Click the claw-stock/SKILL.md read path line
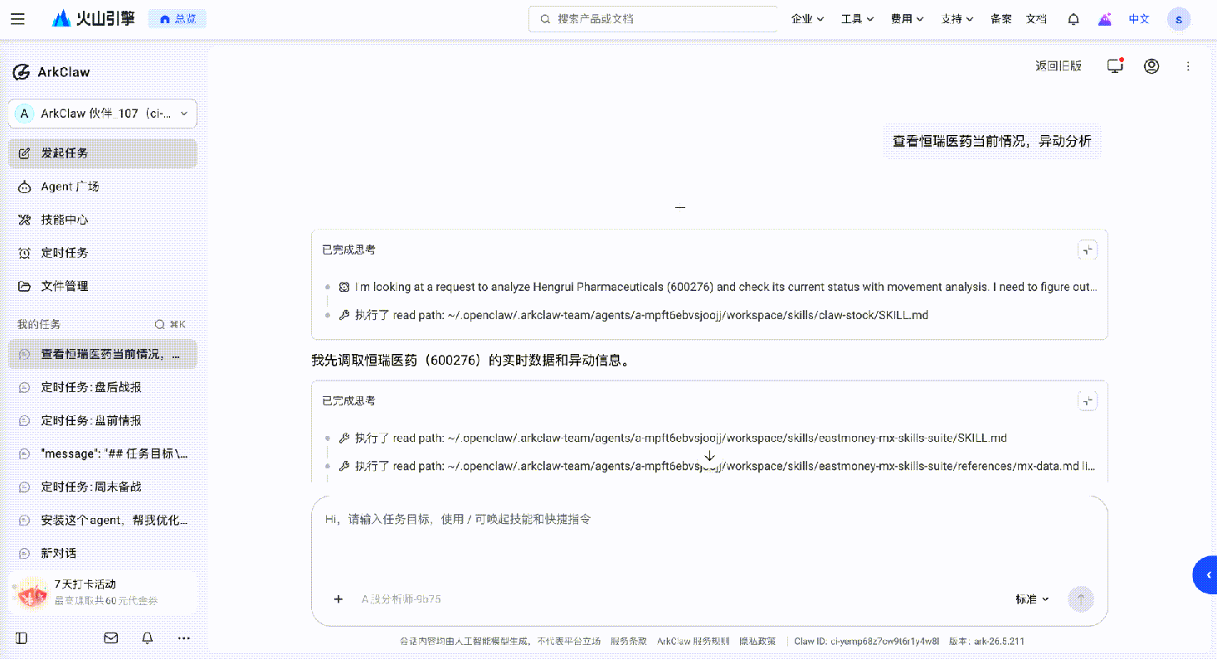Screen dimensions: 1217x659 coord(641,315)
